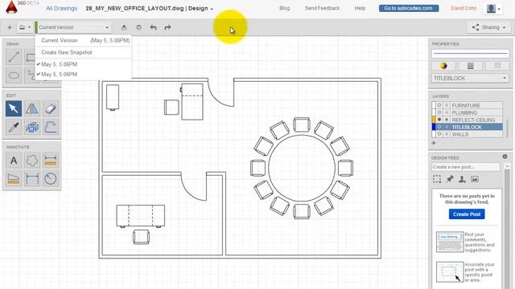This screenshot has width=515, height=289.
Task: Choose the Mirror edit tool
Action: (32, 109)
